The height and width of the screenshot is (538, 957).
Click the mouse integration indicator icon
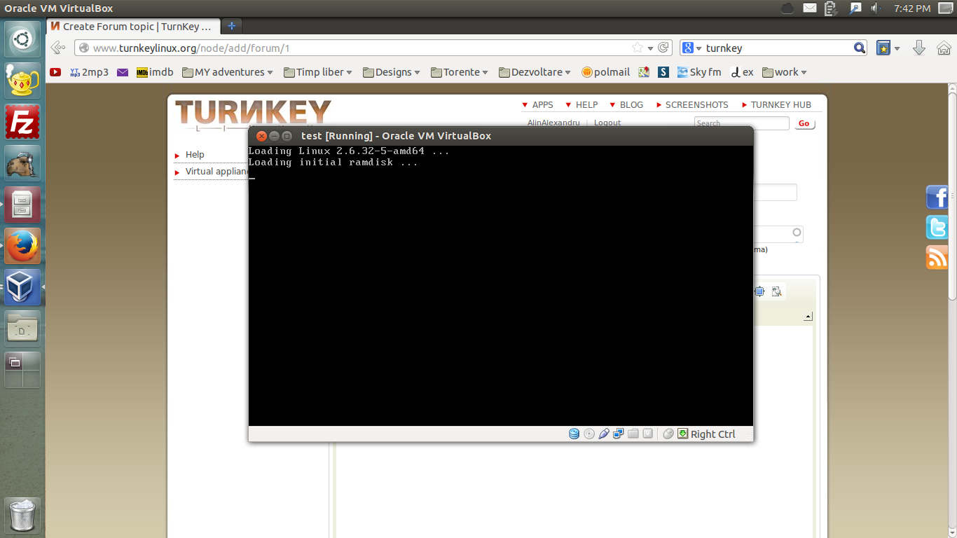pyautogui.click(x=668, y=434)
